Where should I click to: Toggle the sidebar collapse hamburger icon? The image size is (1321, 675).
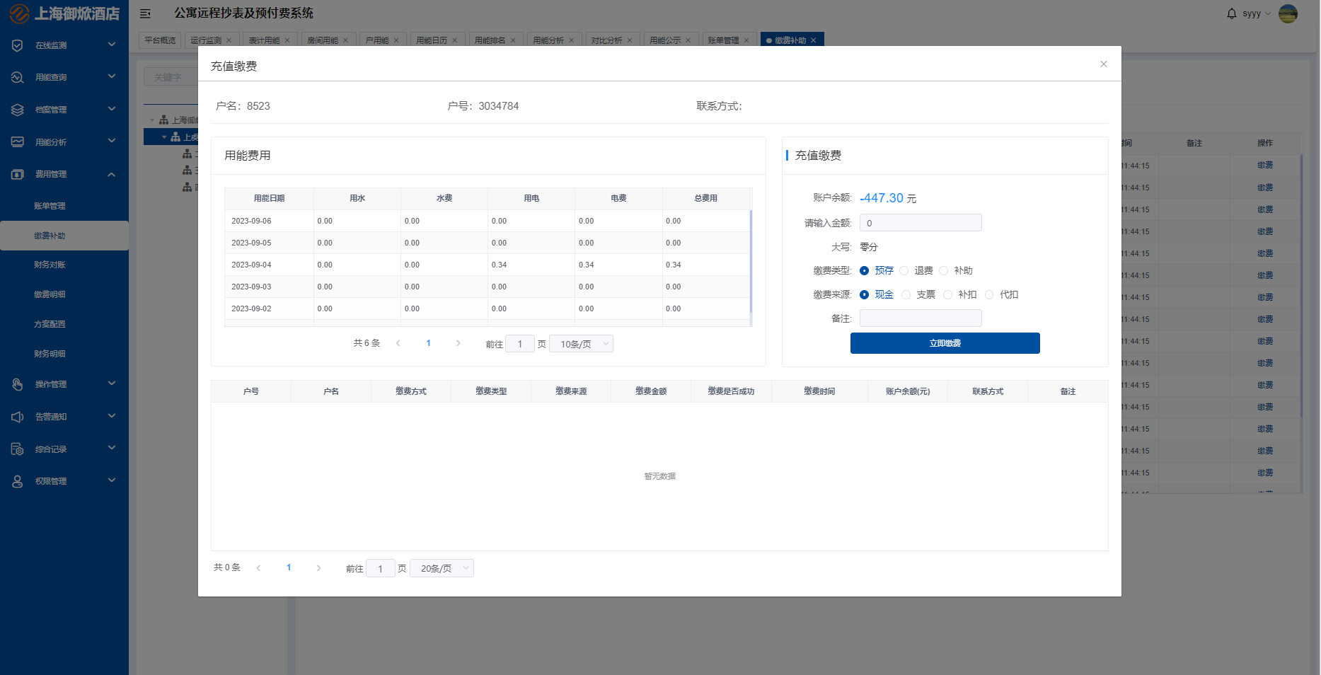145,13
